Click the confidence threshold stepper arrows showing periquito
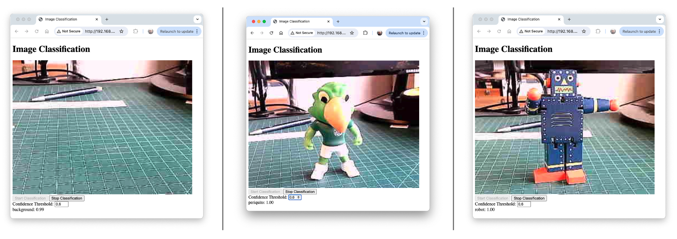The image size is (677, 239). click(298, 197)
